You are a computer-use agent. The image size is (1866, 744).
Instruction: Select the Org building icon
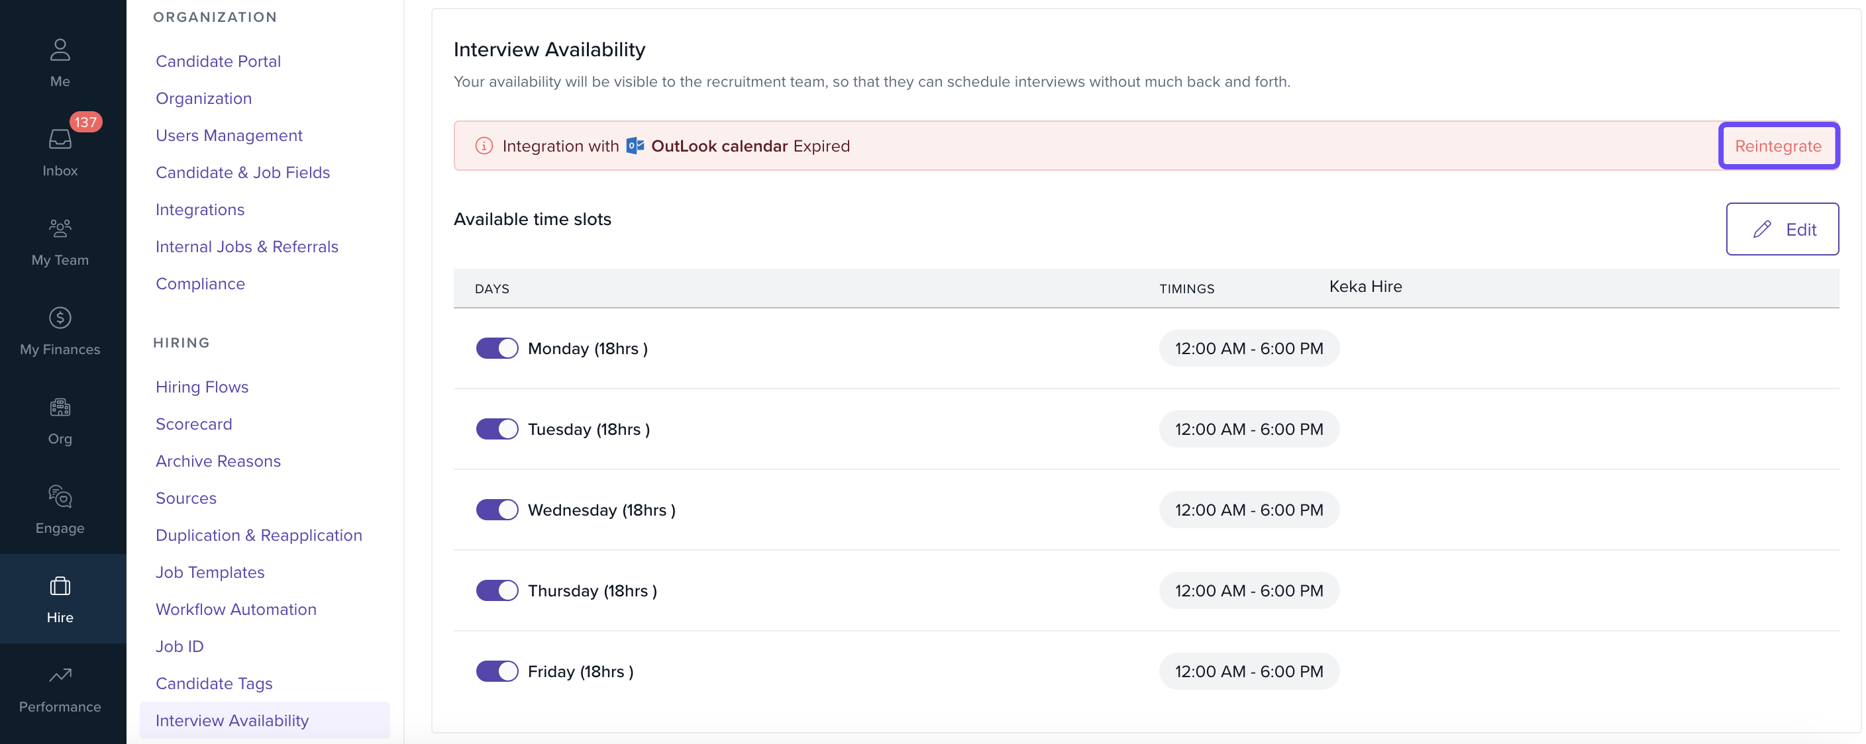pyautogui.click(x=60, y=408)
